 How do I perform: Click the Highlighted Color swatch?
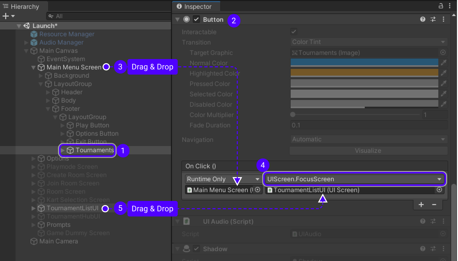[x=364, y=73]
